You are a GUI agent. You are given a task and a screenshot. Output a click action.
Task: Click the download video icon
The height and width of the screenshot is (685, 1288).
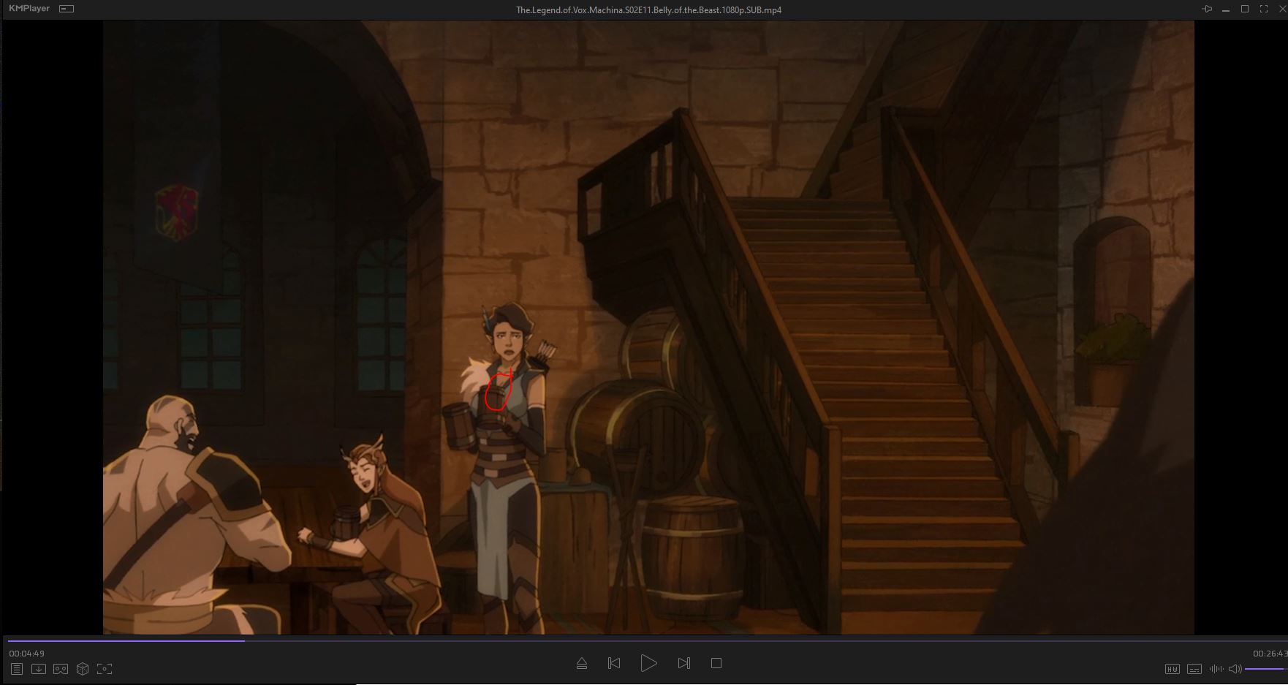(39, 669)
